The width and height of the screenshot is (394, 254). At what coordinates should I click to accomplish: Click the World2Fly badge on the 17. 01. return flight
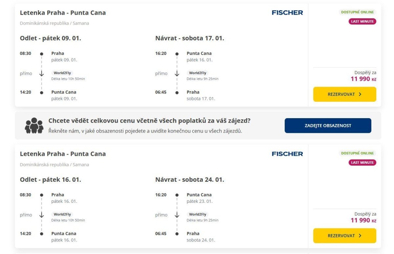coord(198,73)
